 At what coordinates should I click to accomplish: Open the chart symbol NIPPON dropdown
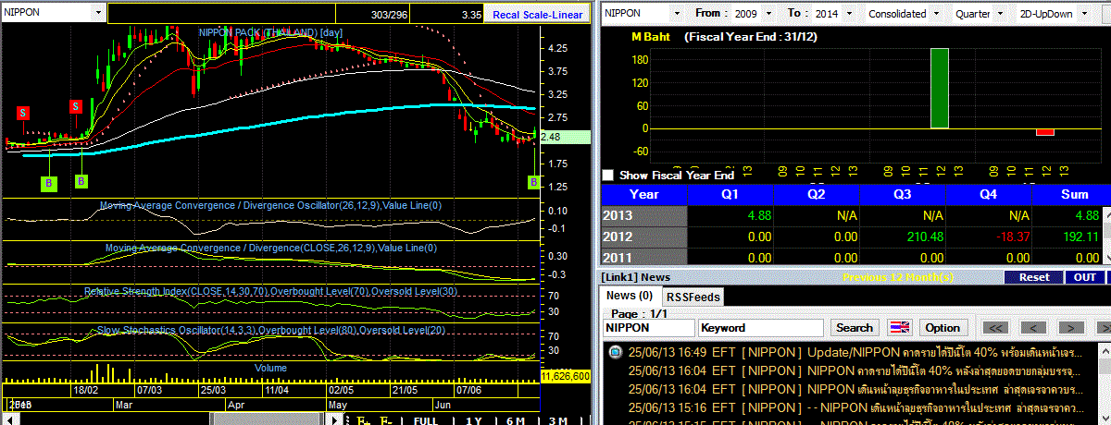tap(98, 13)
